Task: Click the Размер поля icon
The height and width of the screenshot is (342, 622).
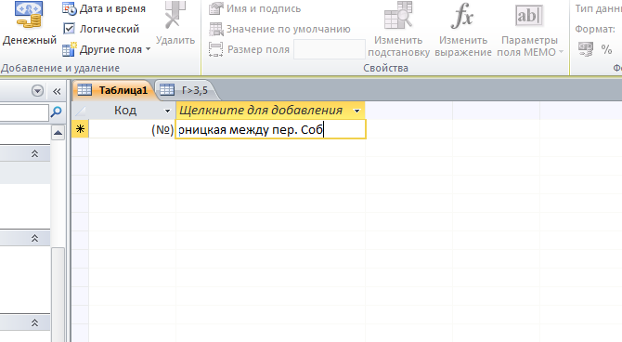Action: (216, 49)
